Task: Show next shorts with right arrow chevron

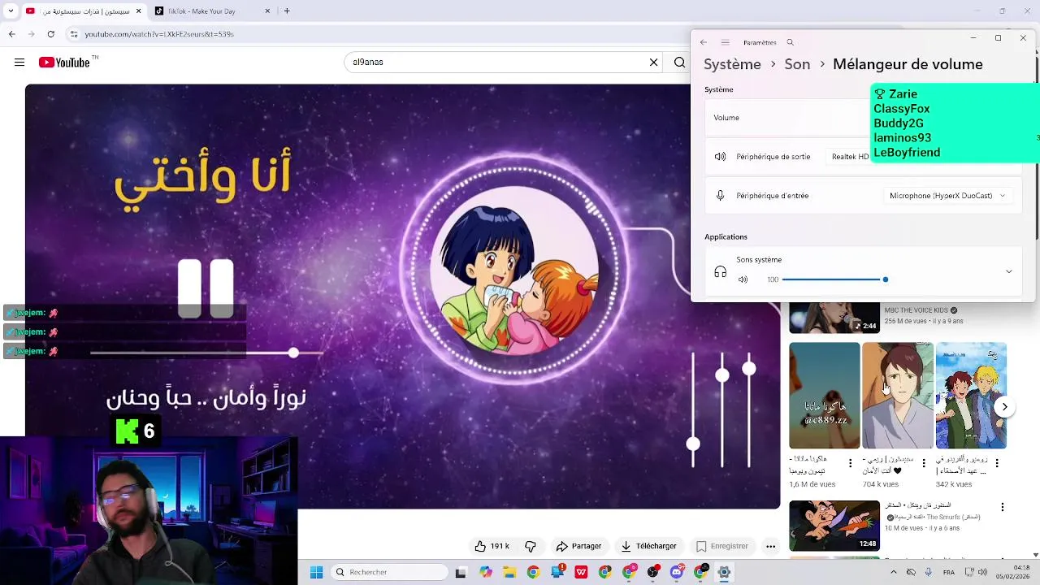Action: (1005, 407)
